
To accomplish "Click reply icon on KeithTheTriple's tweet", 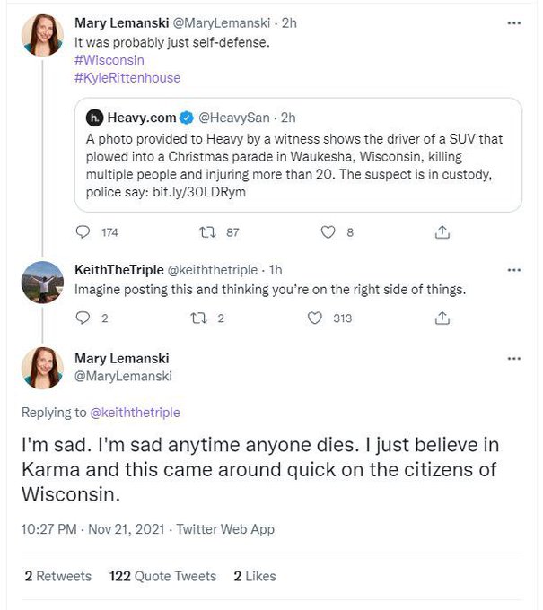I will [x=83, y=318].
